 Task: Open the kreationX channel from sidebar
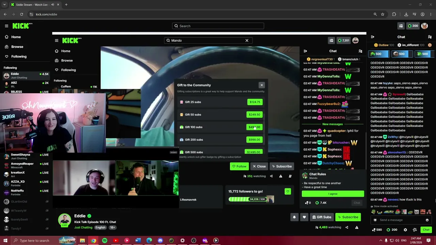(26, 174)
